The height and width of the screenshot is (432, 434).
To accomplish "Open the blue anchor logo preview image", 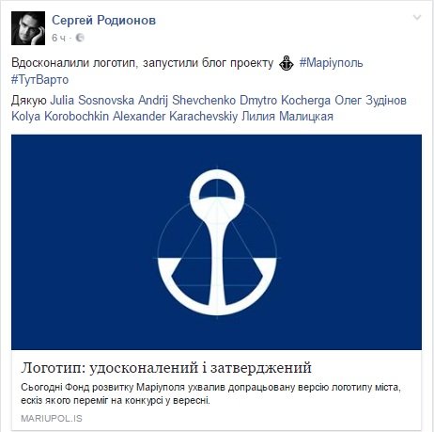I will (216, 242).
